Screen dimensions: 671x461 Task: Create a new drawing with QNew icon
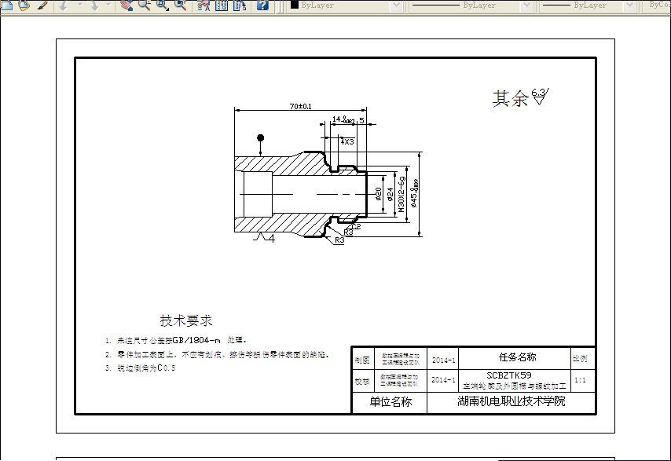click(x=6, y=5)
